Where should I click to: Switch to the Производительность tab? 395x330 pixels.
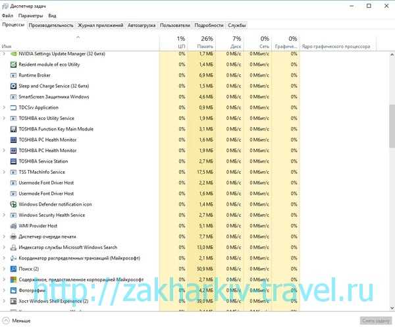point(51,25)
